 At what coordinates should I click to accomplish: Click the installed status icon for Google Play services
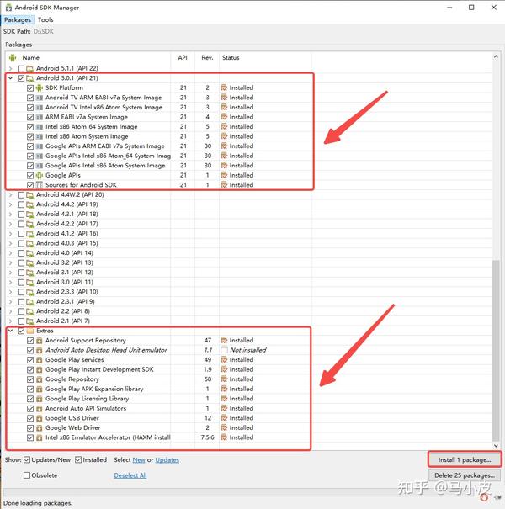(224, 360)
